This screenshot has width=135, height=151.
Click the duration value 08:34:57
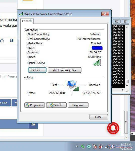pyautogui.click(x=95, y=52)
